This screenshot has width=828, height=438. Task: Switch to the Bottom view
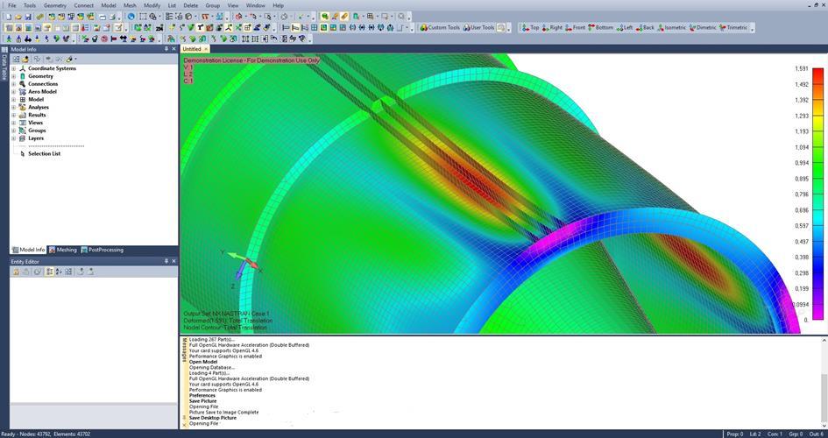(x=600, y=27)
